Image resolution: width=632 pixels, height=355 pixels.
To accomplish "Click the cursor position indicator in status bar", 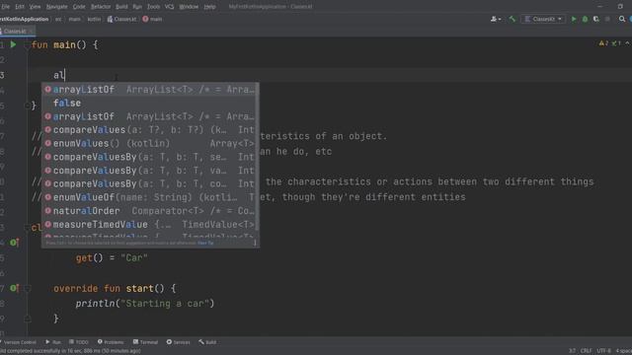I will point(572,351).
